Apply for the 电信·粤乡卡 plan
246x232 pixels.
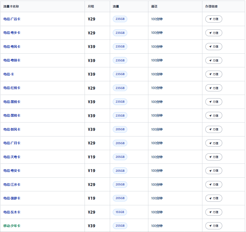tap(214, 33)
